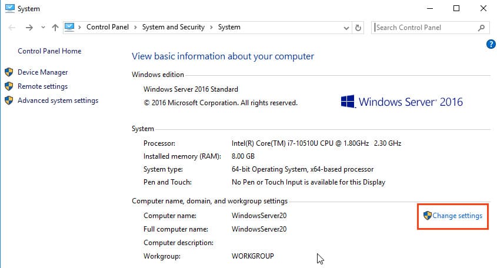Open Advanced system settings
The image size is (497, 268).
click(x=58, y=101)
